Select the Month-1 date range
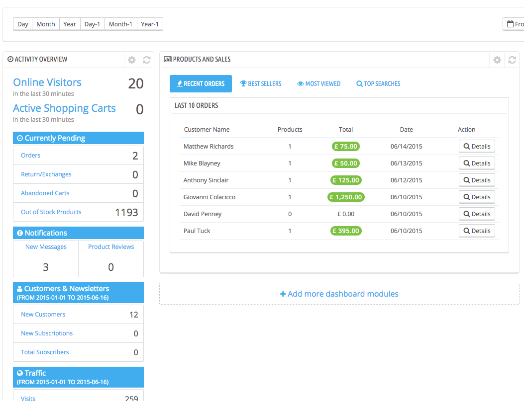This screenshot has height=401, width=524. tap(120, 24)
